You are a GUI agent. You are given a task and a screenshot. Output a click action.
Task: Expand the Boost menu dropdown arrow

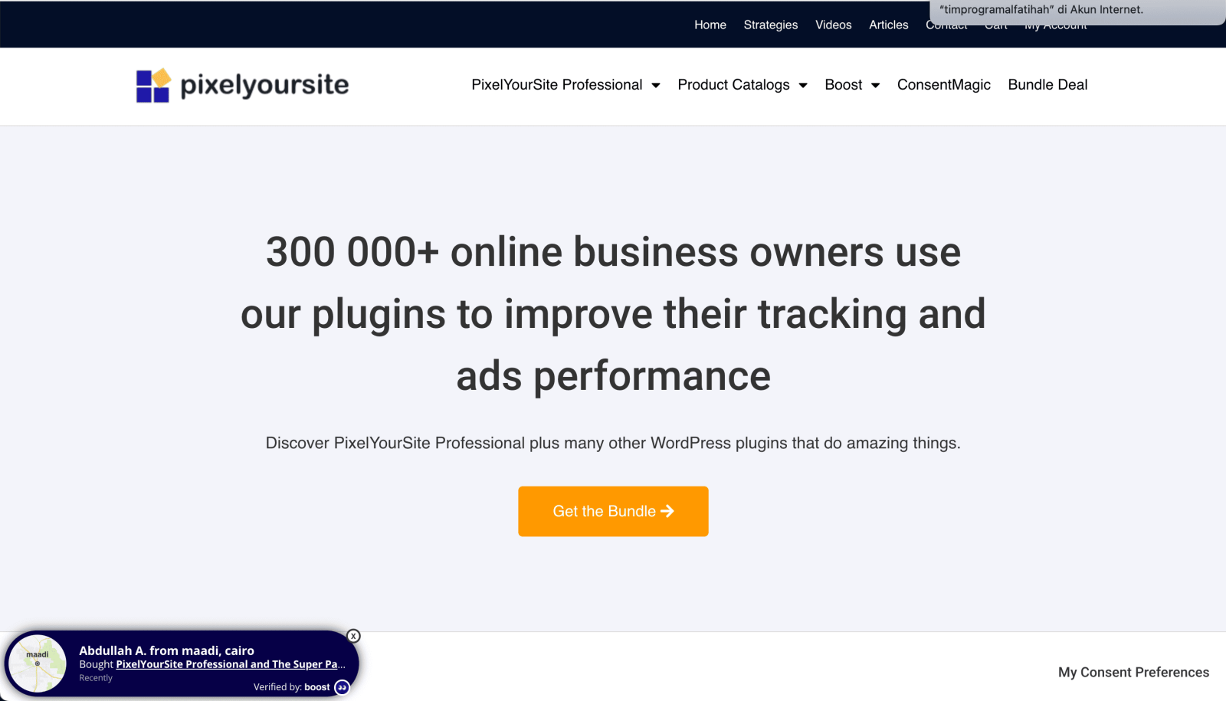click(x=875, y=85)
